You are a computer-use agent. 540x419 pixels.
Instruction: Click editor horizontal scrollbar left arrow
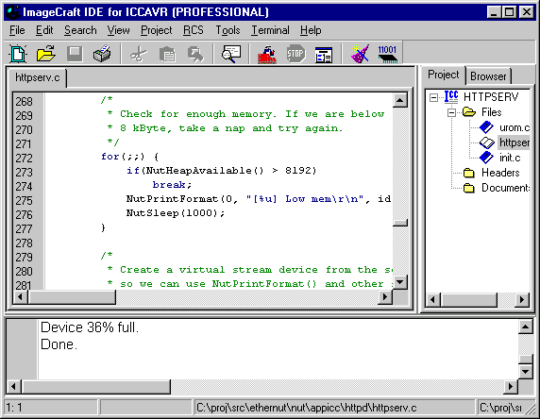coord(21,296)
